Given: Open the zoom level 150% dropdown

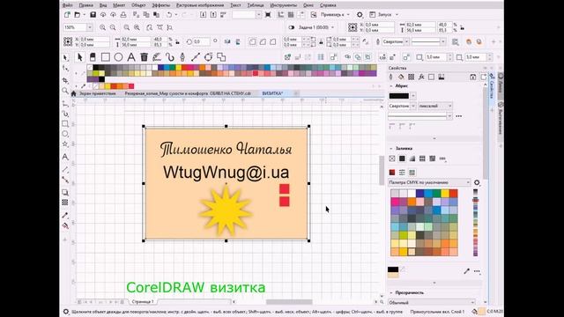Looking at the screenshot, I should [90, 27].
